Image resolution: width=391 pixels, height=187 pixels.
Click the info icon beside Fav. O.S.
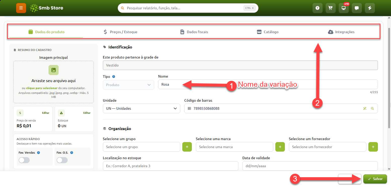(72, 153)
